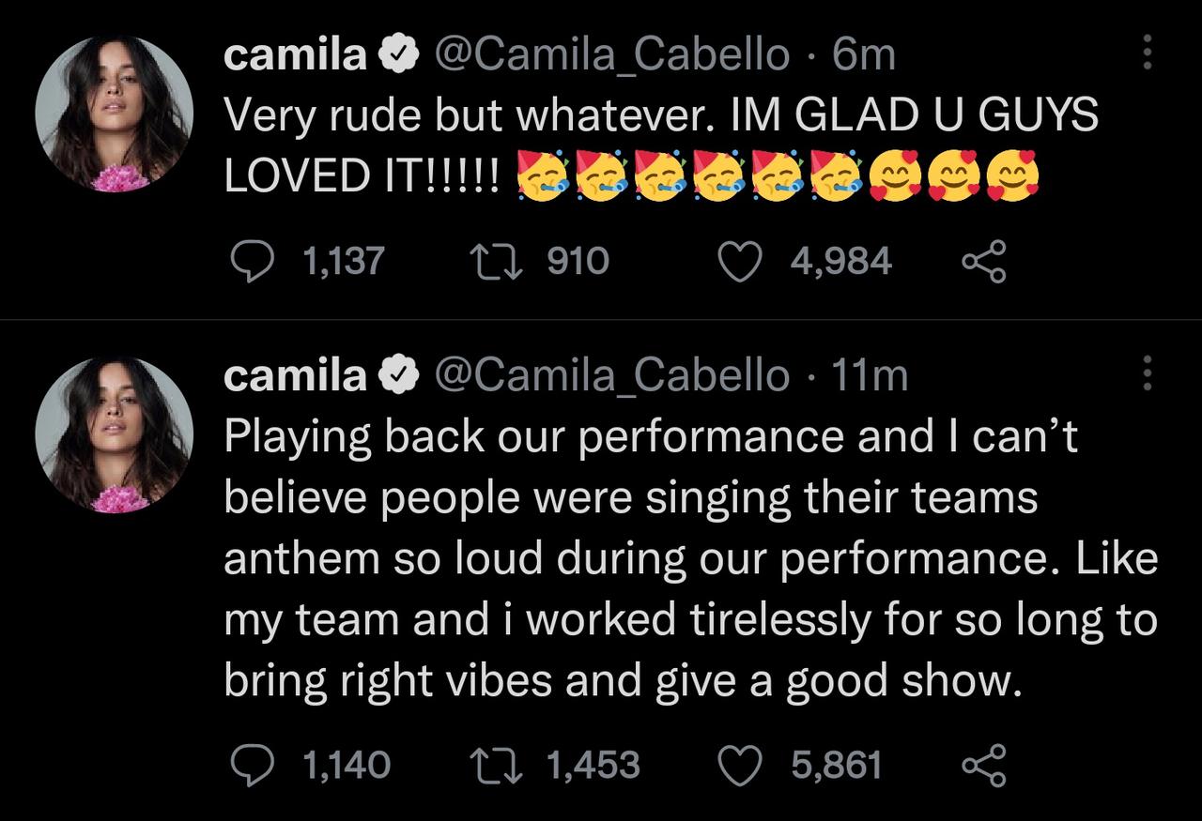Viewport: 1202px width, 821px height.
Task: Open more options for the 6m tweet
Action: click(1147, 53)
